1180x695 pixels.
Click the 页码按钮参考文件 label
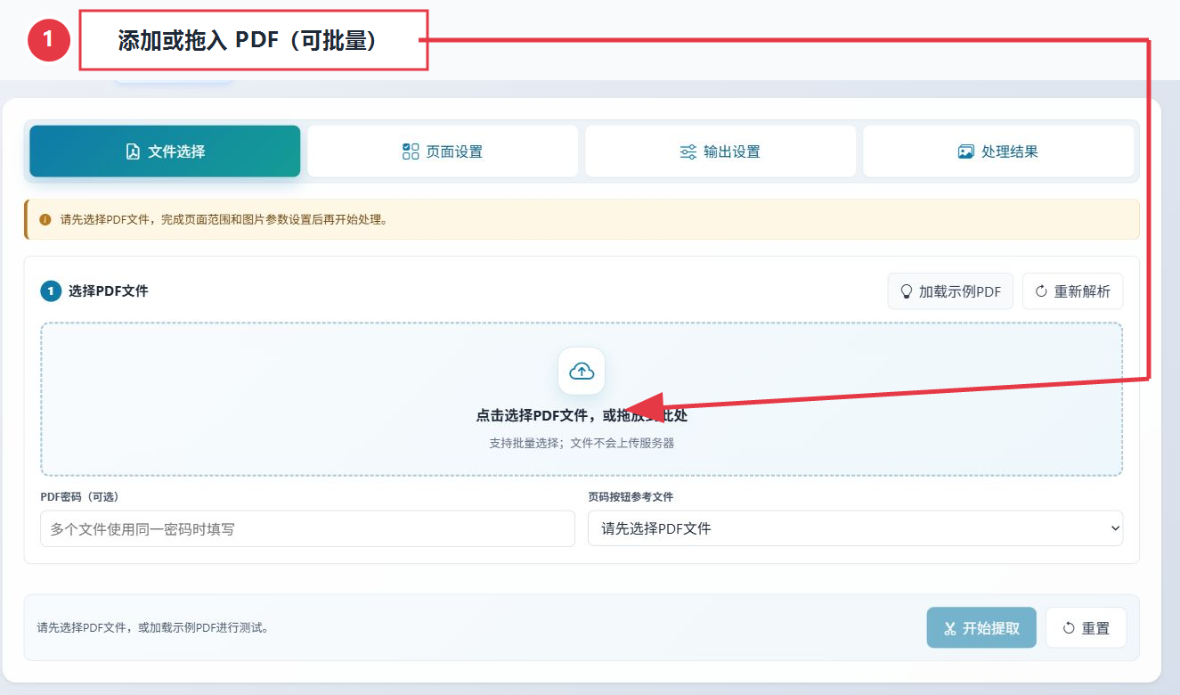click(631, 497)
